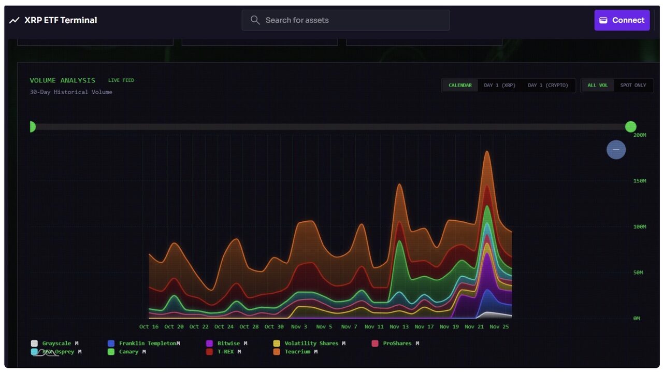Click the Grayscale white legend icon
The height and width of the screenshot is (372, 663).
pyautogui.click(x=34, y=344)
